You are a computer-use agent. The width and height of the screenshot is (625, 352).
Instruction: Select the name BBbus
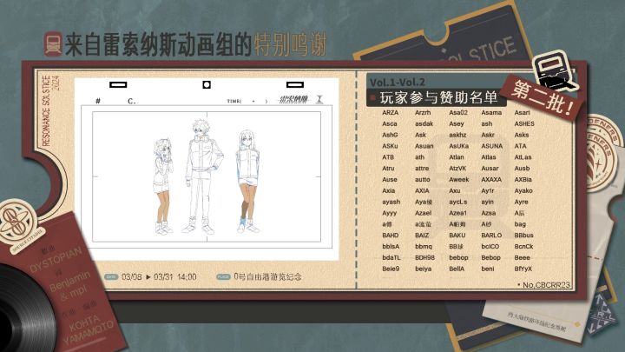pyautogui.click(x=523, y=236)
